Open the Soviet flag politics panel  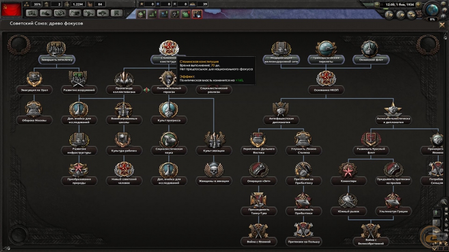[11, 9]
